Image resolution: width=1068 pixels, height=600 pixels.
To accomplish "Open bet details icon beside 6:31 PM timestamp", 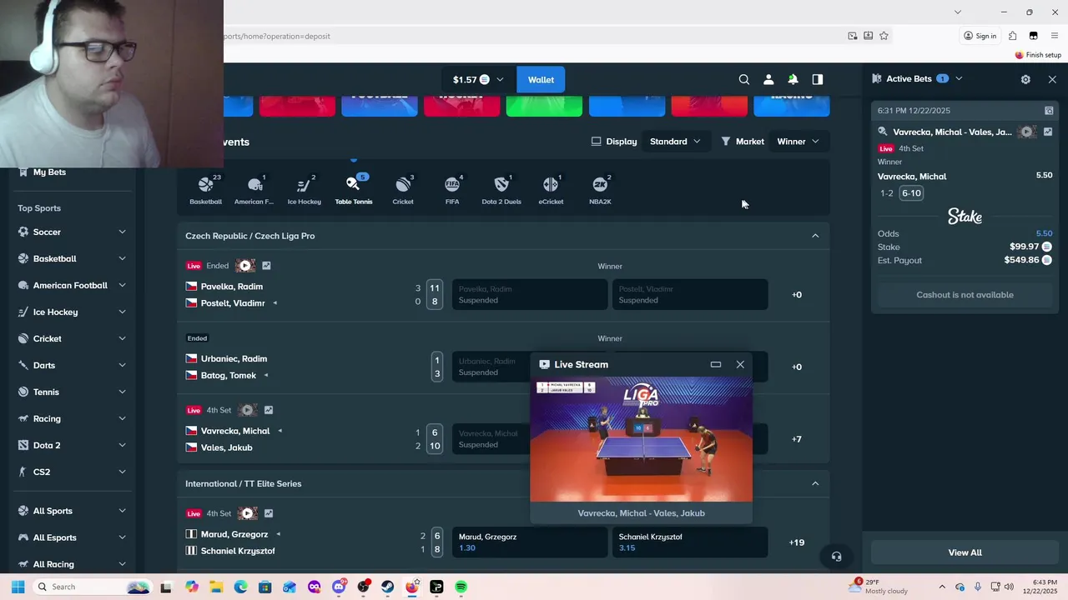I will tap(1049, 110).
